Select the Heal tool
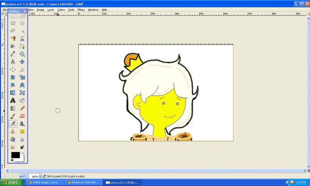The width and height of the screenshot is (310, 186). click(22, 131)
